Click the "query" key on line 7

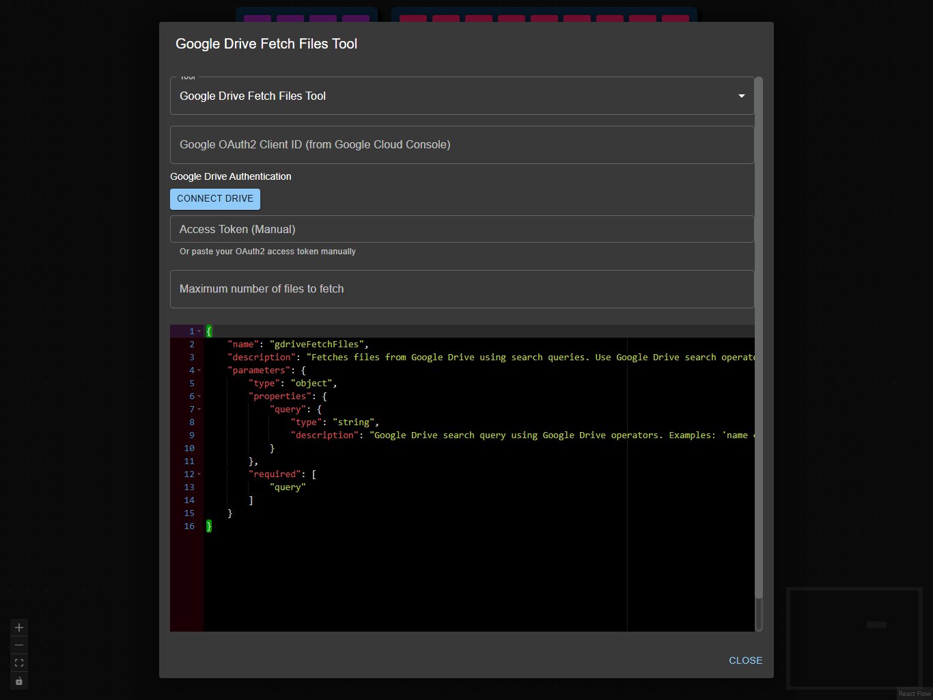[288, 409]
